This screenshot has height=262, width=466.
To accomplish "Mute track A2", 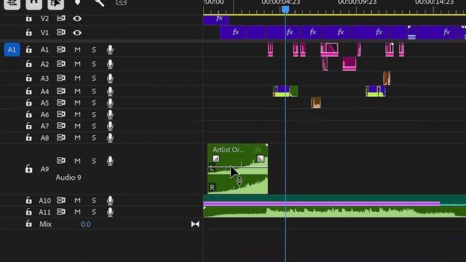I will click(x=77, y=64).
